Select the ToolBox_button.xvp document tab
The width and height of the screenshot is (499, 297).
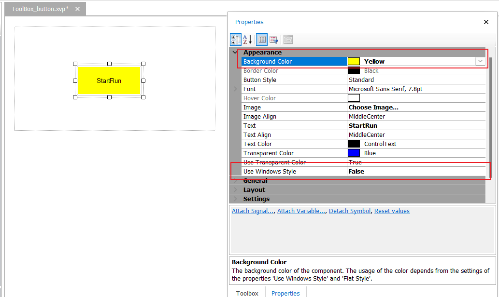tap(40, 9)
